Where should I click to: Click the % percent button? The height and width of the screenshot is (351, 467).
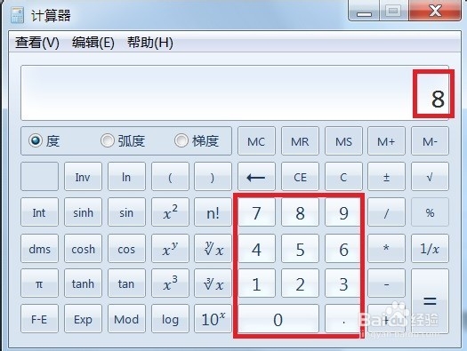click(430, 212)
